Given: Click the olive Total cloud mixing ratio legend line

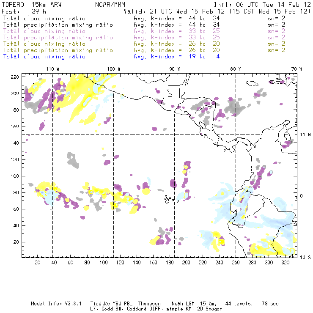Looking at the screenshot, I should pos(44,44).
